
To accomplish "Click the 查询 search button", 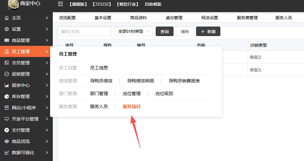I will (164, 31).
